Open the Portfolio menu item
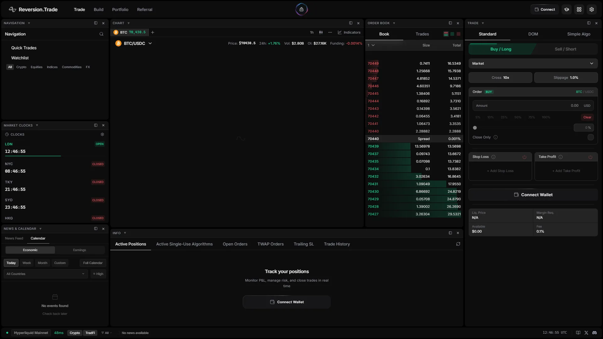This screenshot has height=339, width=603. point(120,9)
